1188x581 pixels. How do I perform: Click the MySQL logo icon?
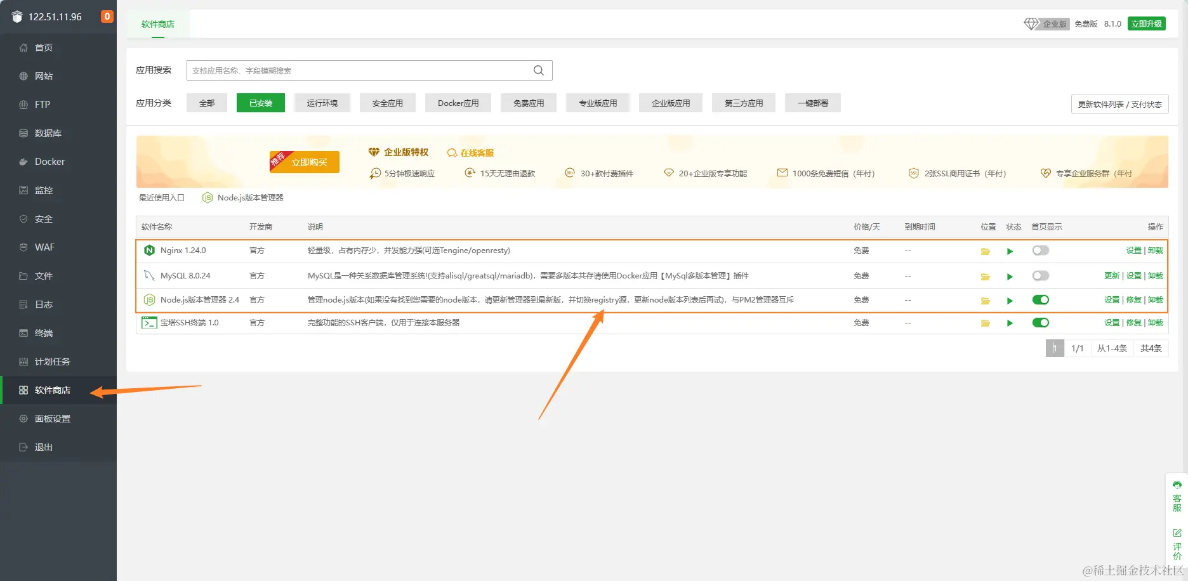(x=149, y=275)
